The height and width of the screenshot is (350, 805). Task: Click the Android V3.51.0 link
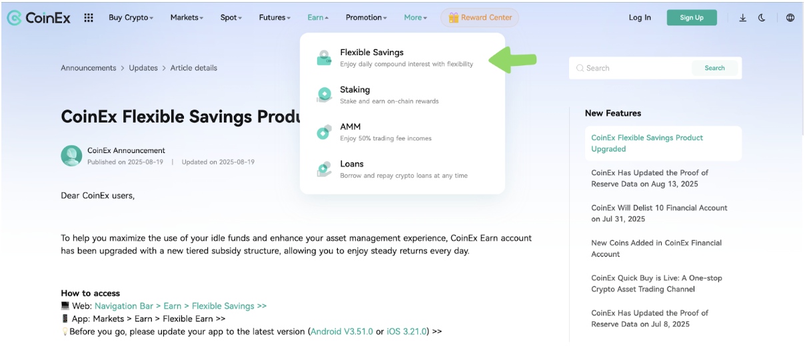click(x=342, y=331)
